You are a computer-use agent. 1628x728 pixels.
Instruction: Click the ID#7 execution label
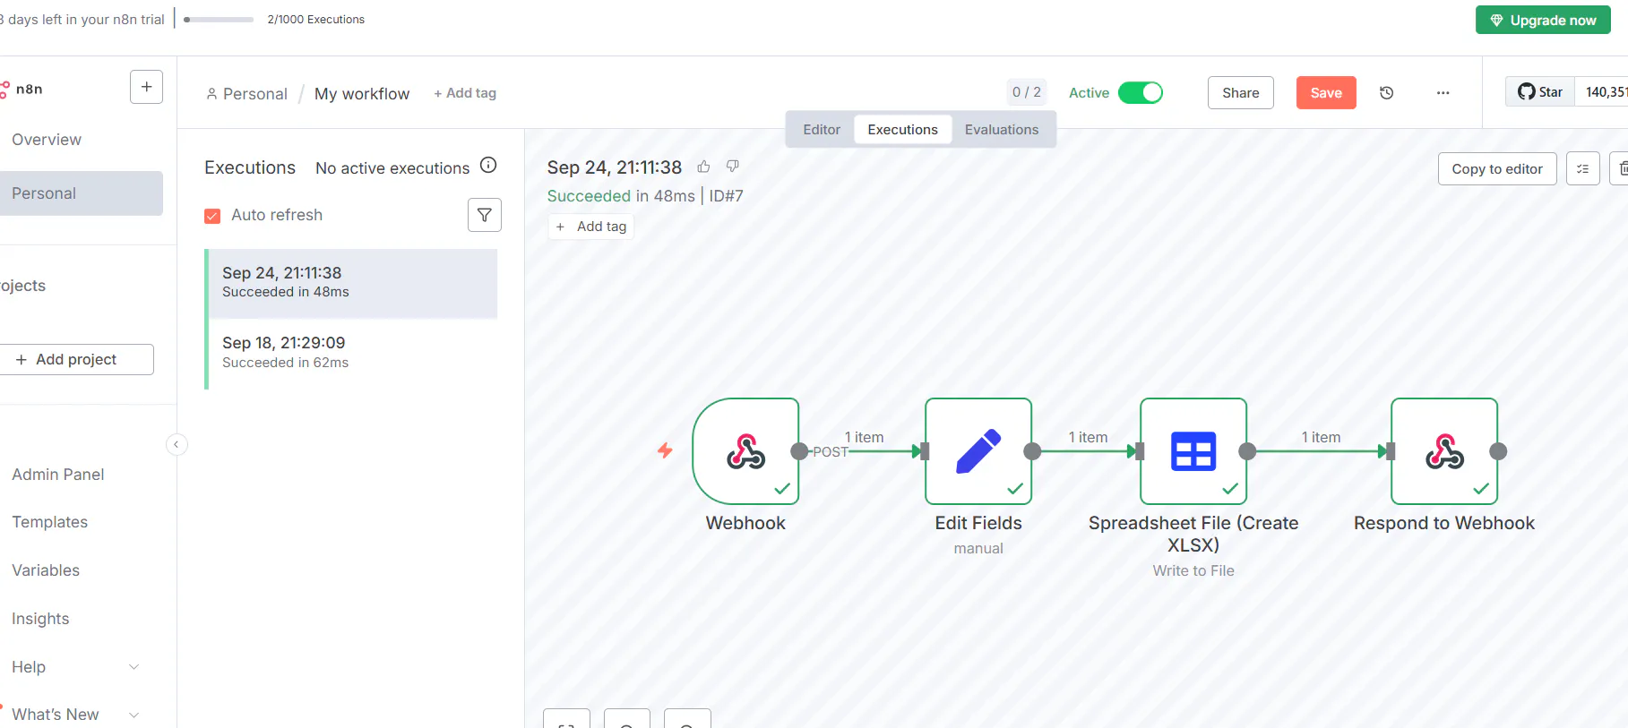[727, 196]
